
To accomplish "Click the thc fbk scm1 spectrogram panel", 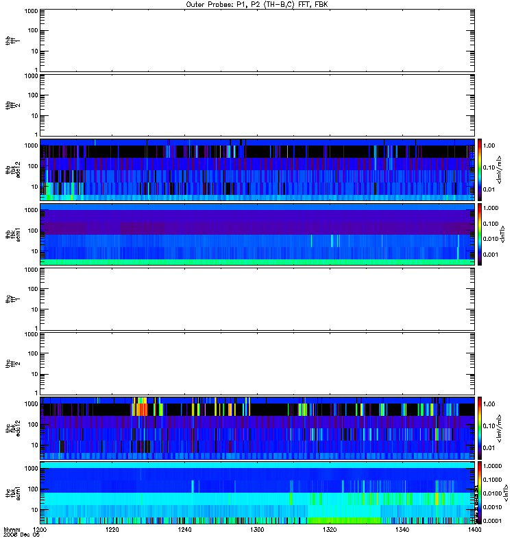I will tap(257, 493).
